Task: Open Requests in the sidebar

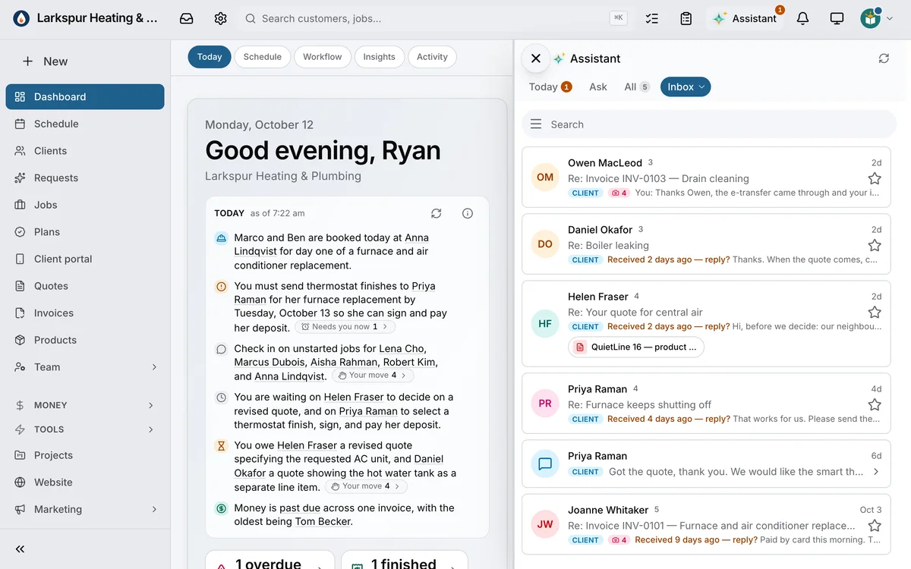Action: click(x=85, y=178)
